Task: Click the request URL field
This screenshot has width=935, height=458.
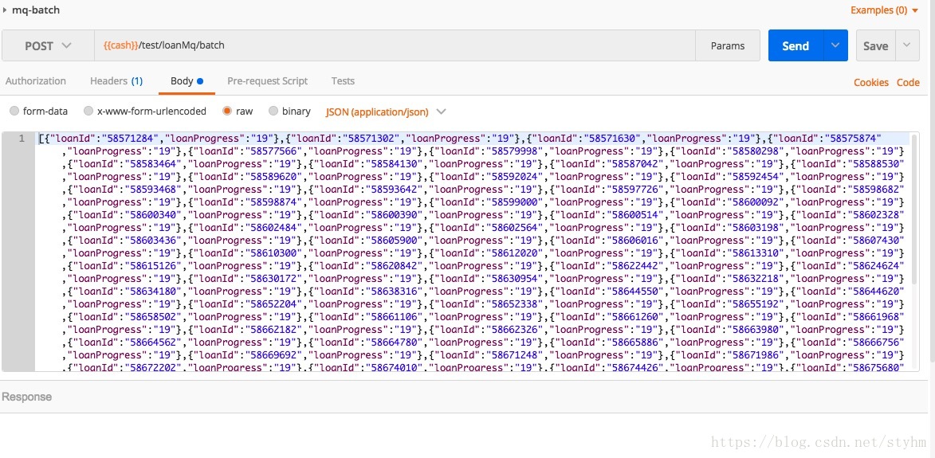Action: pyautogui.click(x=395, y=46)
